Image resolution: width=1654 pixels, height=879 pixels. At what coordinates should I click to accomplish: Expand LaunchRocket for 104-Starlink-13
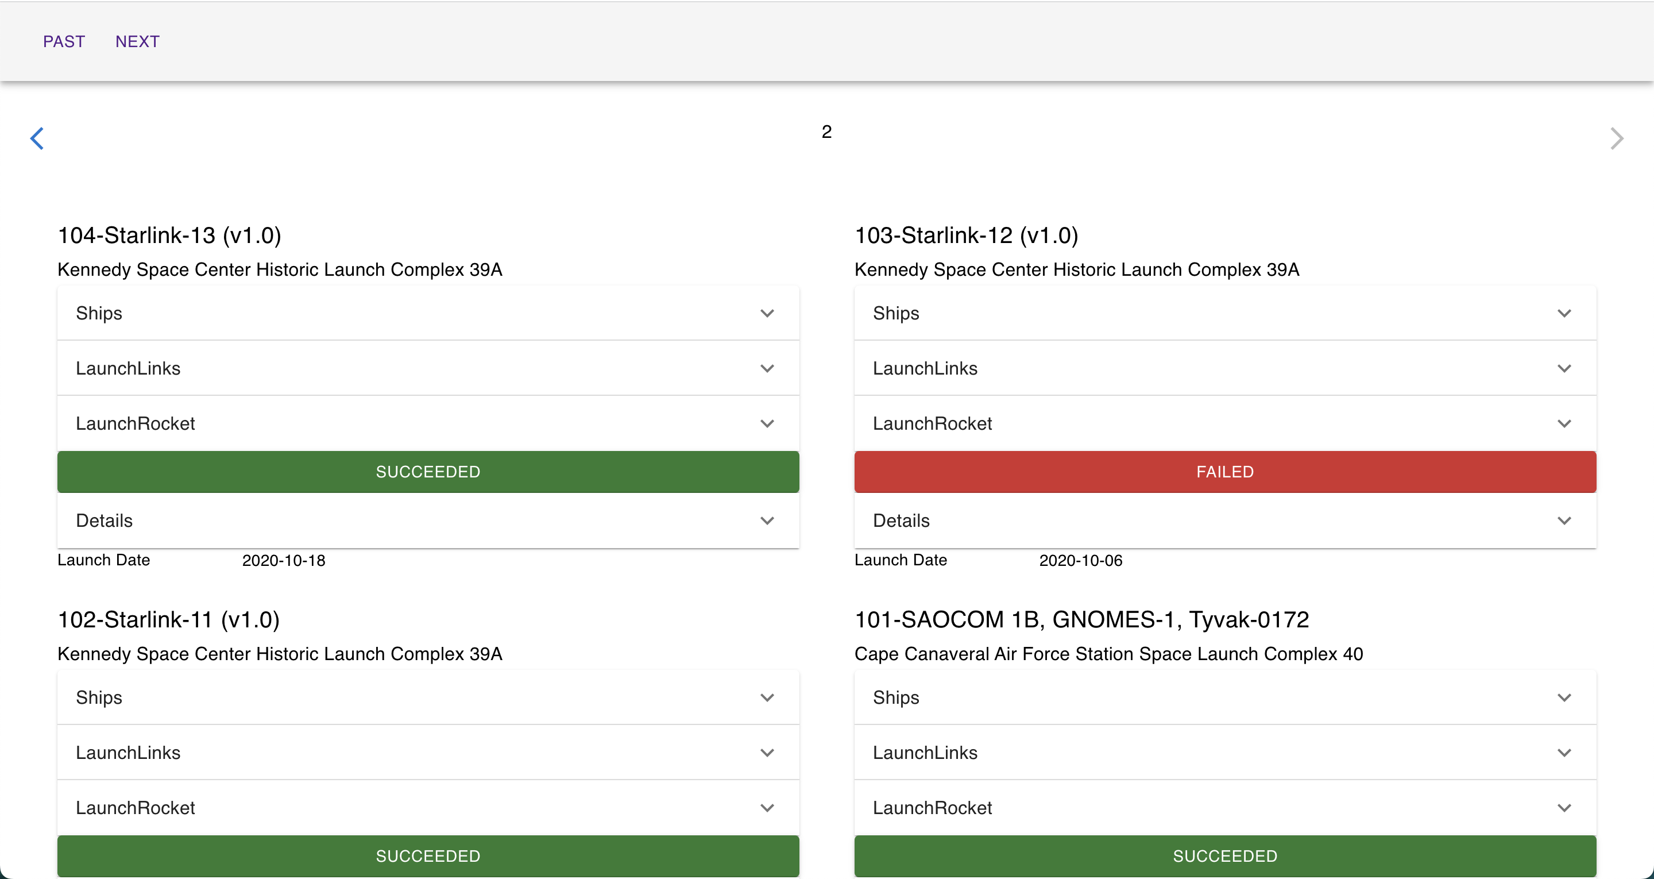tap(428, 423)
